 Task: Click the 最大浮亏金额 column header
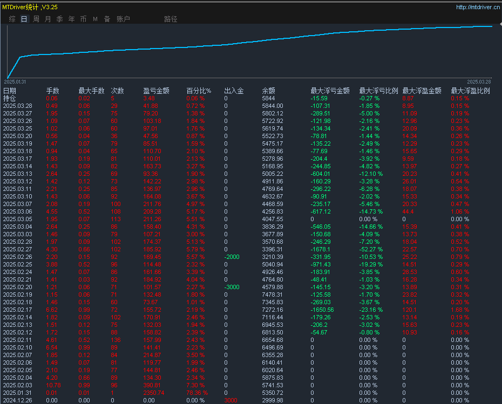point(330,91)
